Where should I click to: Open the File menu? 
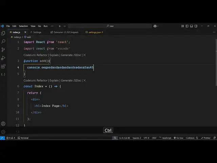click(8, 26)
